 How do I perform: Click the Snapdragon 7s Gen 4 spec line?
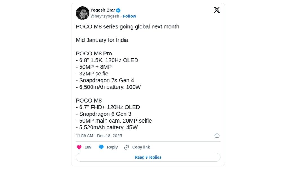coord(105,80)
